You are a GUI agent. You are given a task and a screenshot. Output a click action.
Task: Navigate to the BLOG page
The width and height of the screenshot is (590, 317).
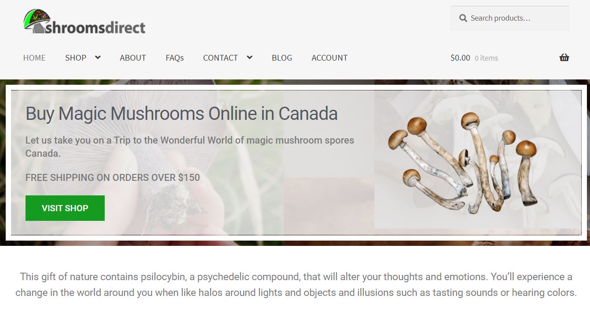coord(282,58)
